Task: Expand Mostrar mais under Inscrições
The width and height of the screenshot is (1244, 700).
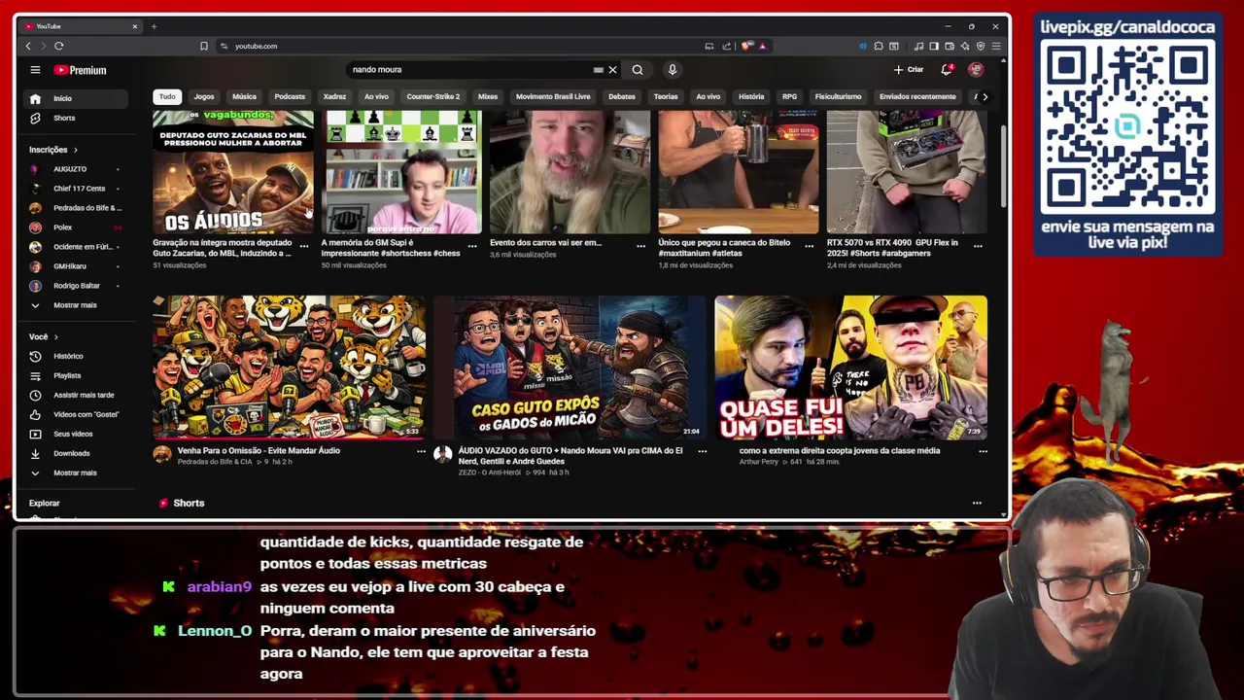Action: (76, 305)
